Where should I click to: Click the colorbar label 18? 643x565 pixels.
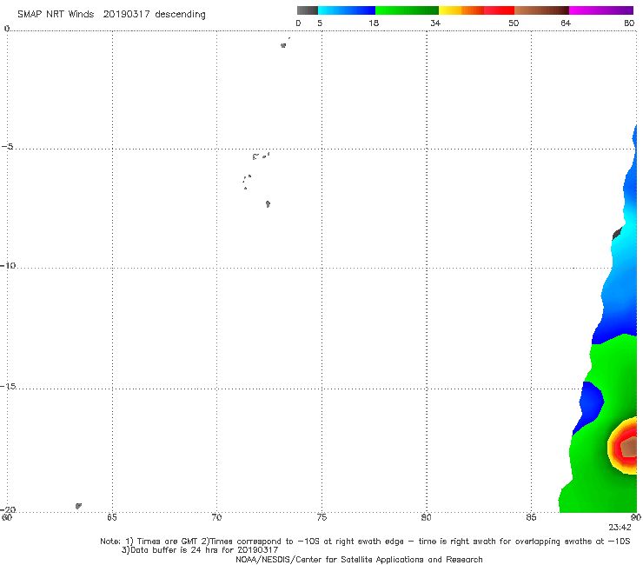(x=374, y=23)
